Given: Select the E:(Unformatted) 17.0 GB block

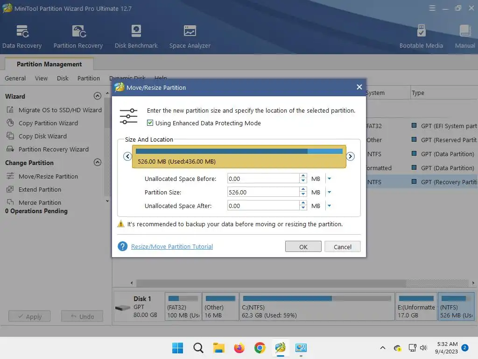Looking at the screenshot, I should [x=416, y=307].
